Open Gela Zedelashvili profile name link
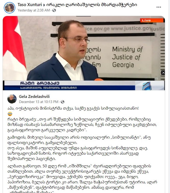170x193 pixels. coord(34,97)
